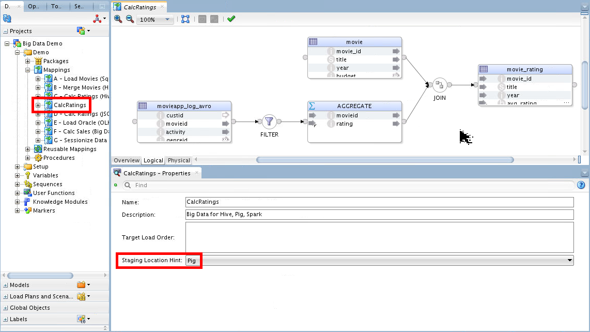The image size is (590, 332).
Task: Click the Find search field
Action: coord(348,185)
